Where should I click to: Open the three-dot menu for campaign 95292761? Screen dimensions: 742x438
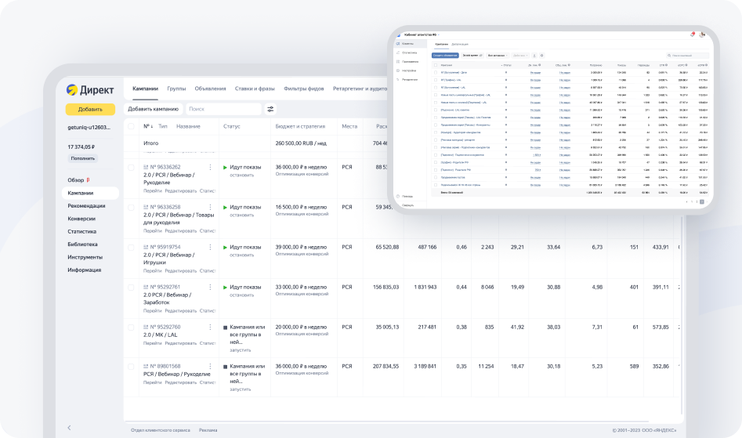coord(210,287)
